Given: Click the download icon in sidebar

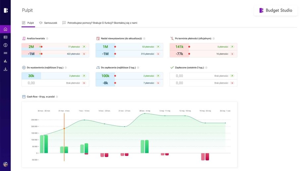Looking at the screenshot, I should point(5,69).
